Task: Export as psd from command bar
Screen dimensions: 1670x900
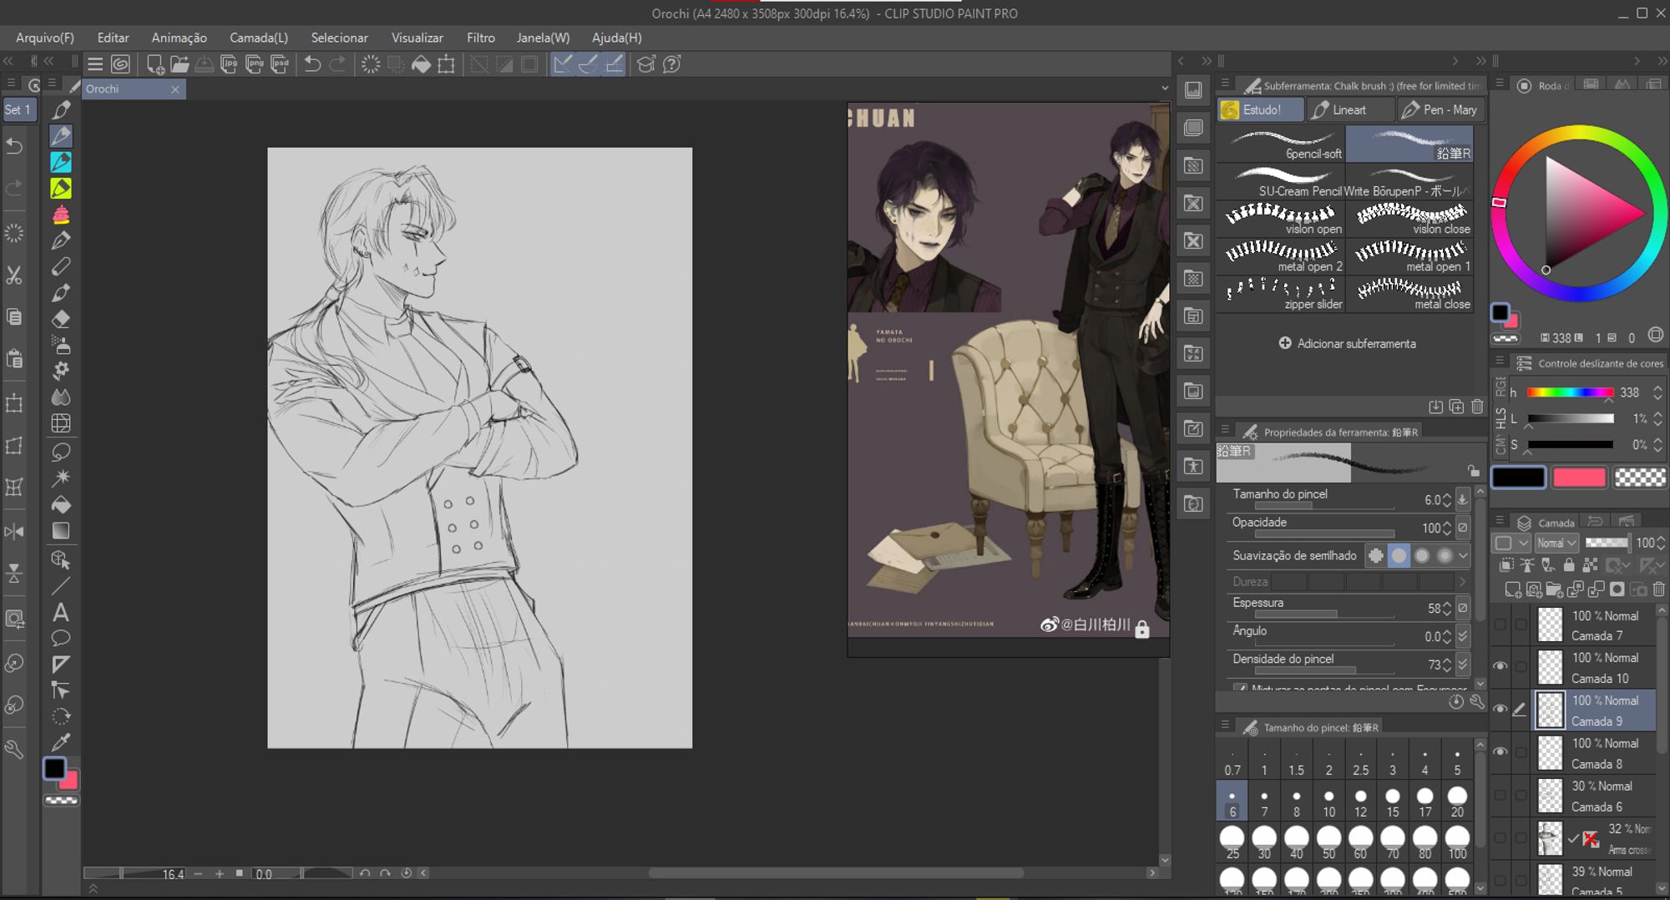Action: (x=280, y=64)
